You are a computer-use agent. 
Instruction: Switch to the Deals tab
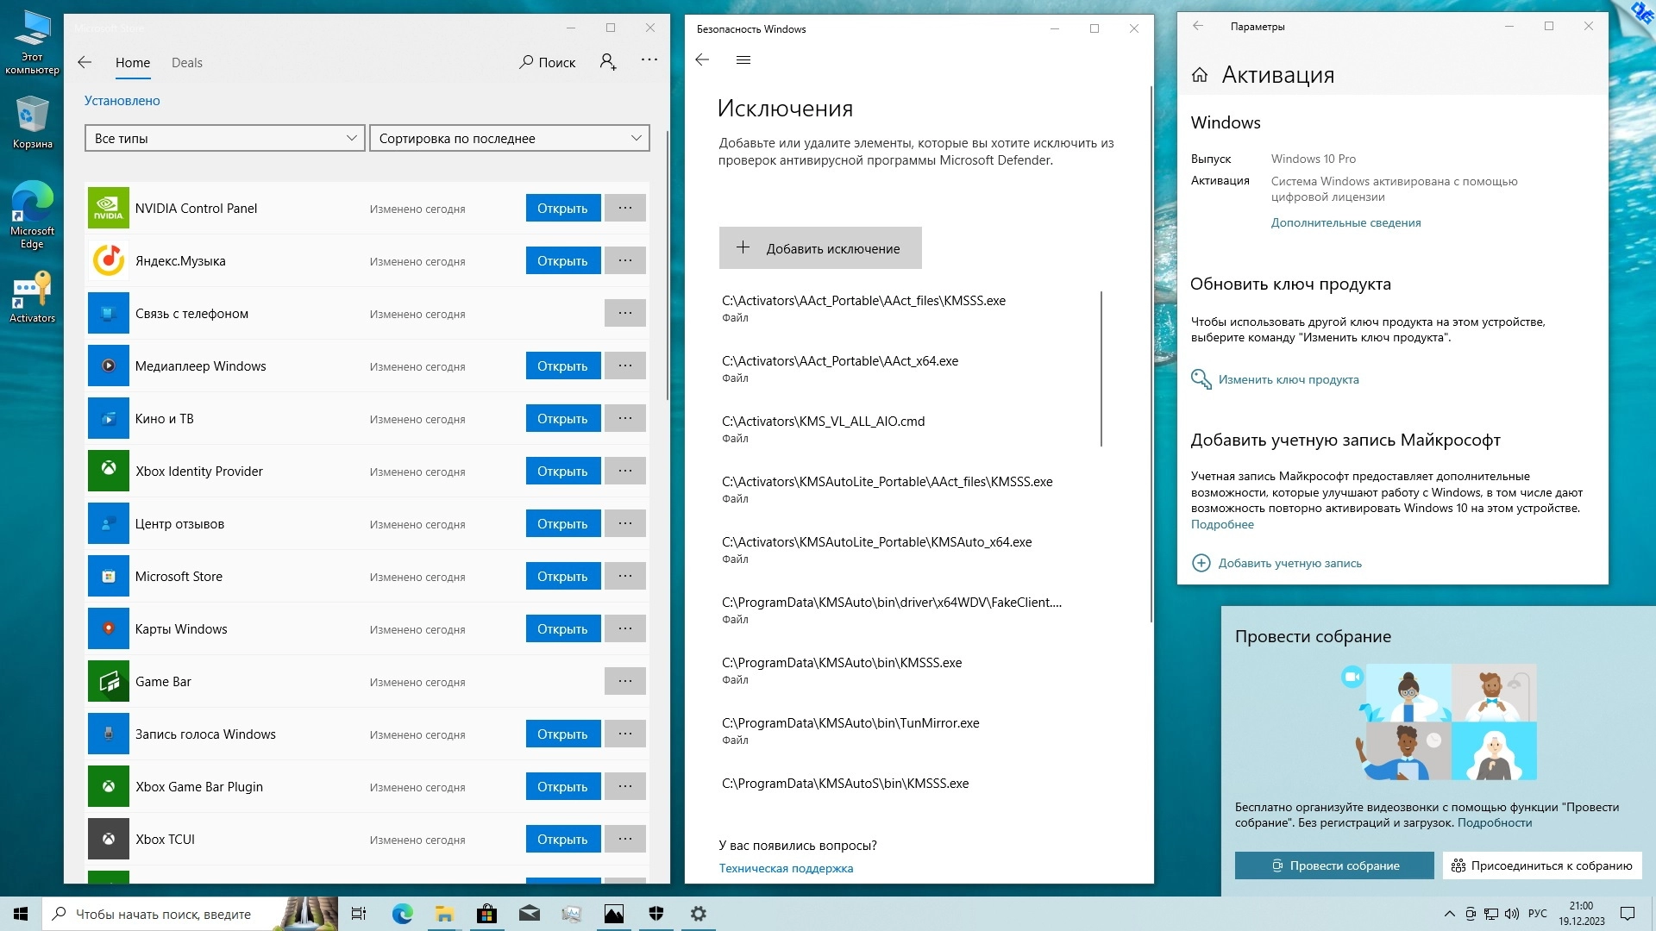click(186, 63)
